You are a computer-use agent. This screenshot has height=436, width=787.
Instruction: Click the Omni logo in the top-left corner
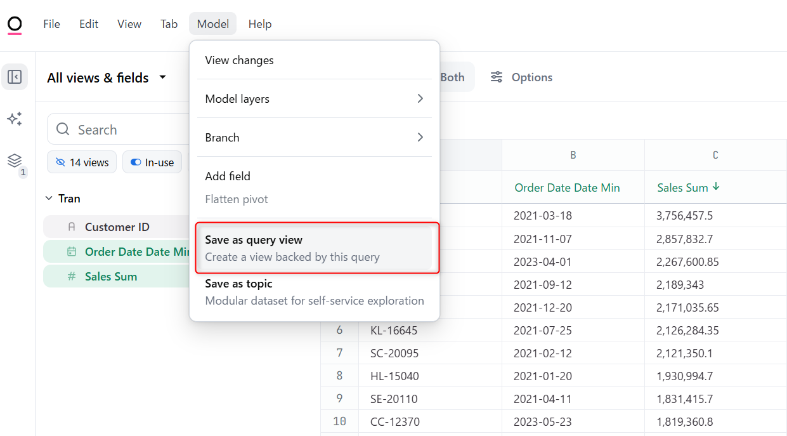click(x=14, y=23)
